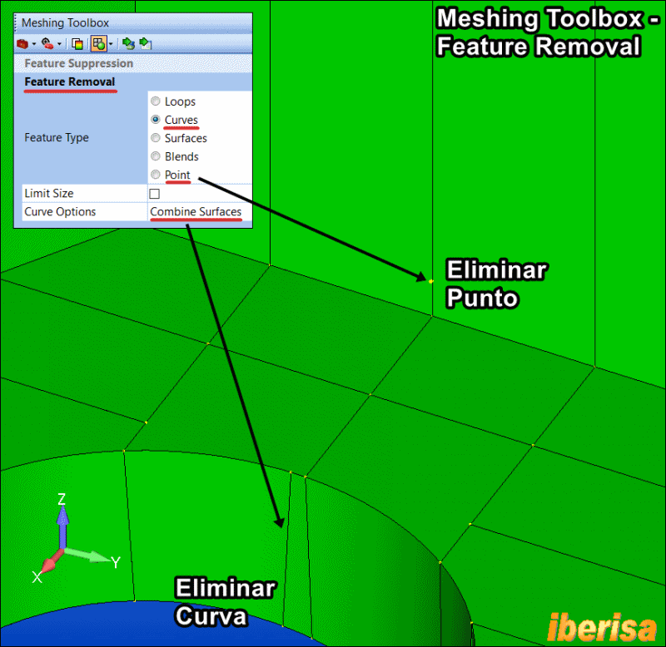Click the green arrow icon with dialog window
This screenshot has height=647, width=666.
[x=146, y=44]
